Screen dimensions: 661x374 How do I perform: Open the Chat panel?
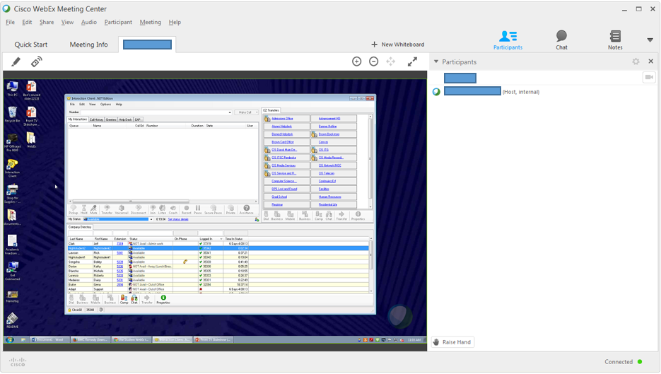561,40
